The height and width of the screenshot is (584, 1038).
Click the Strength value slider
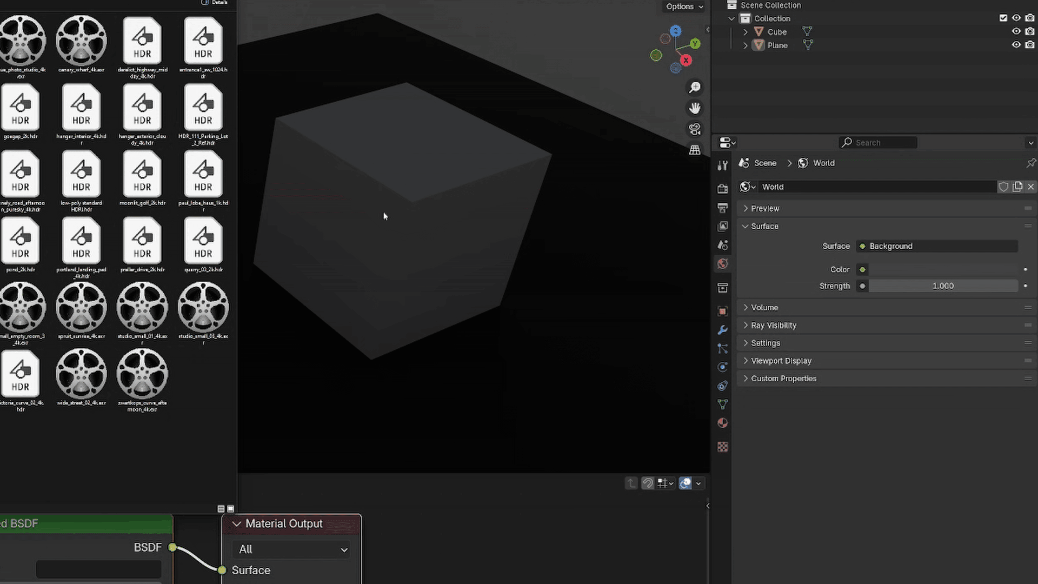tap(942, 286)
